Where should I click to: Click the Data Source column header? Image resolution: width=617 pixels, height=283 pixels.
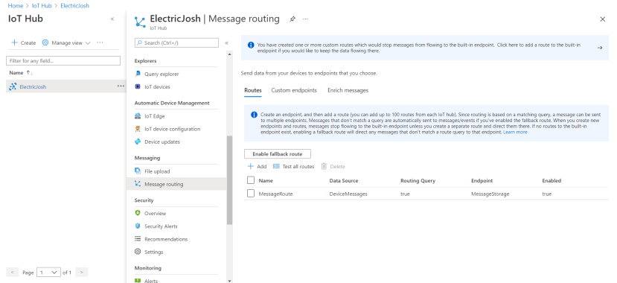344,181
